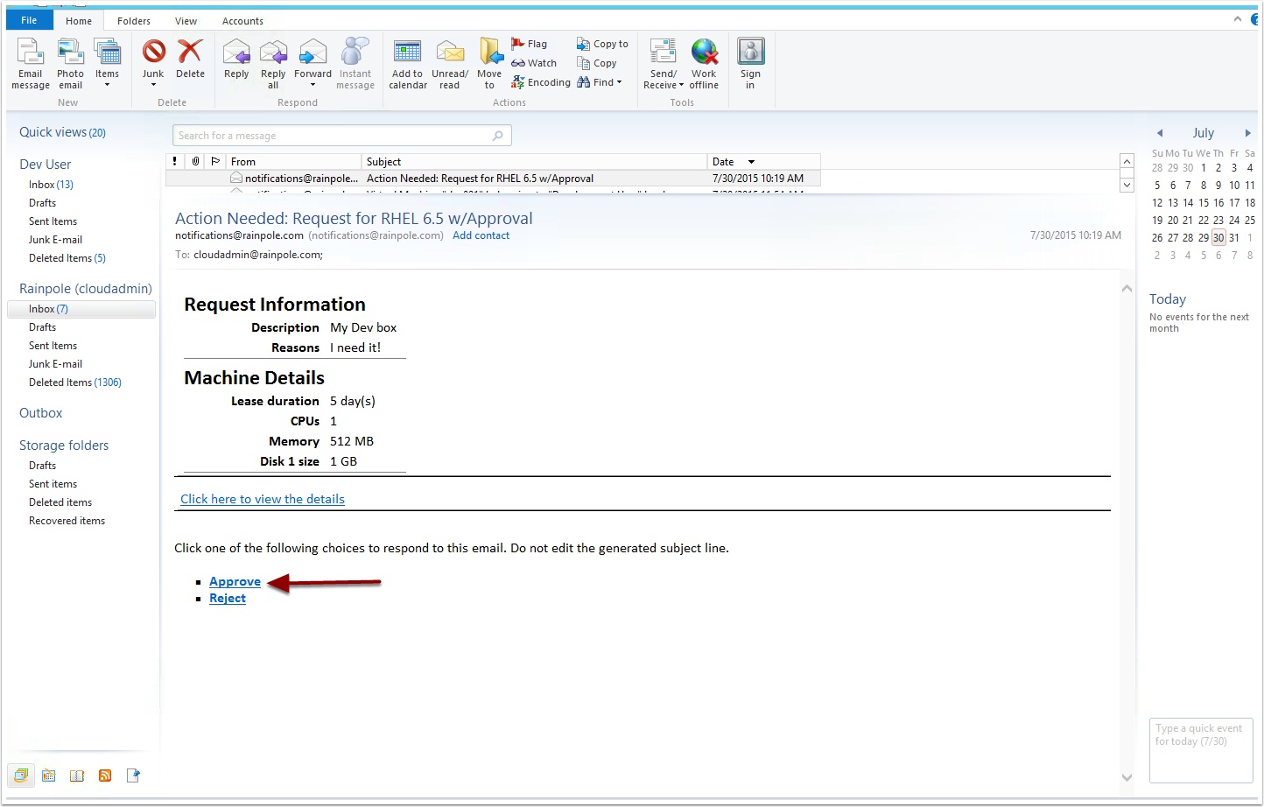Click the Reject link

pyautogui.click(x=228, y=598)
